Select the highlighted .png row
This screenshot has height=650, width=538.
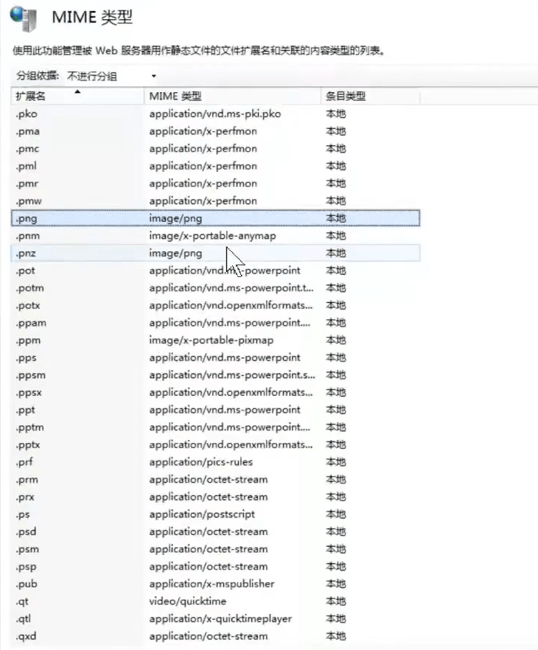click(215, 218)
